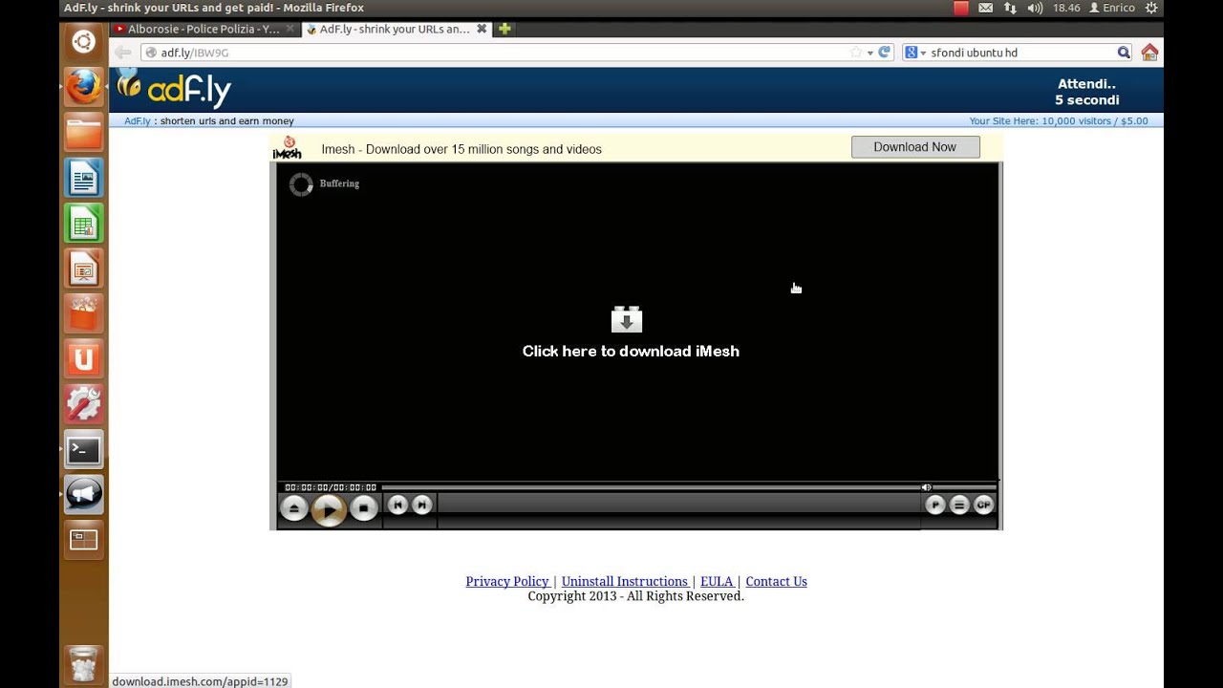Screen dimensions: 1223x688
Task: Click the 18.46 clock indicator
Action: point(1066,8)
